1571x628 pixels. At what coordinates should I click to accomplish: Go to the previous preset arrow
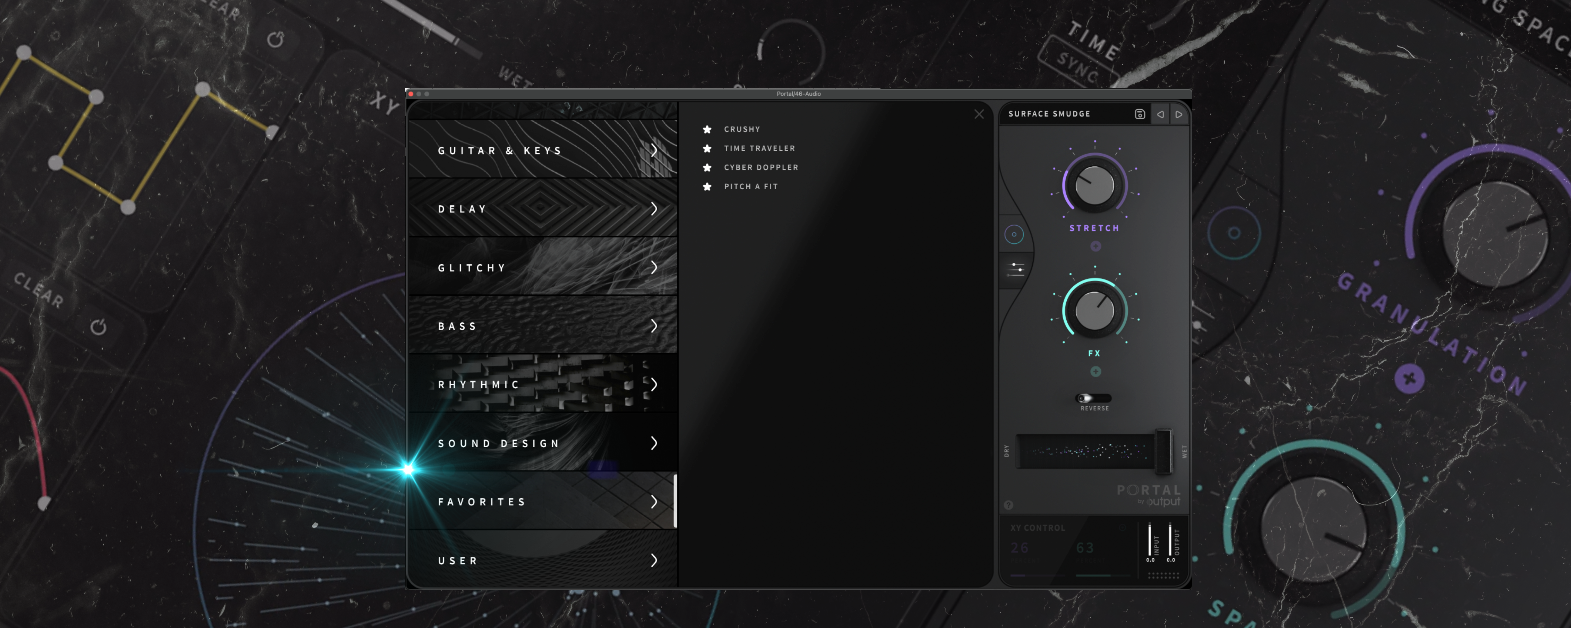(1160, 114)
